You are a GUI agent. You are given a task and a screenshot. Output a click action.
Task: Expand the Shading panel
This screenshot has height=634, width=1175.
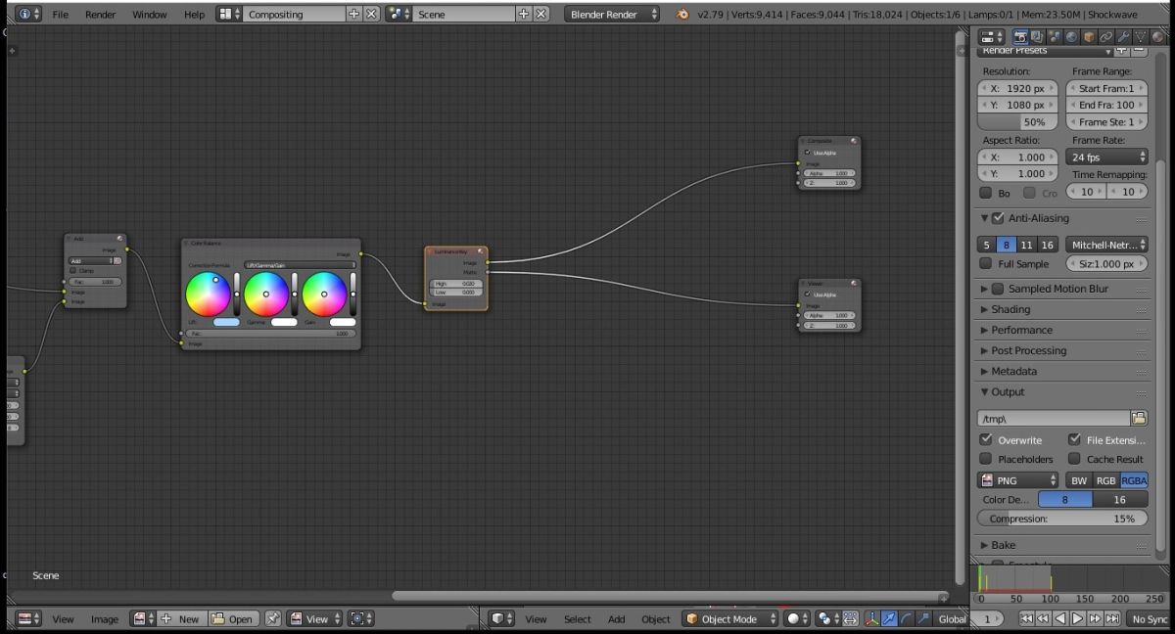pos(1010,309)
